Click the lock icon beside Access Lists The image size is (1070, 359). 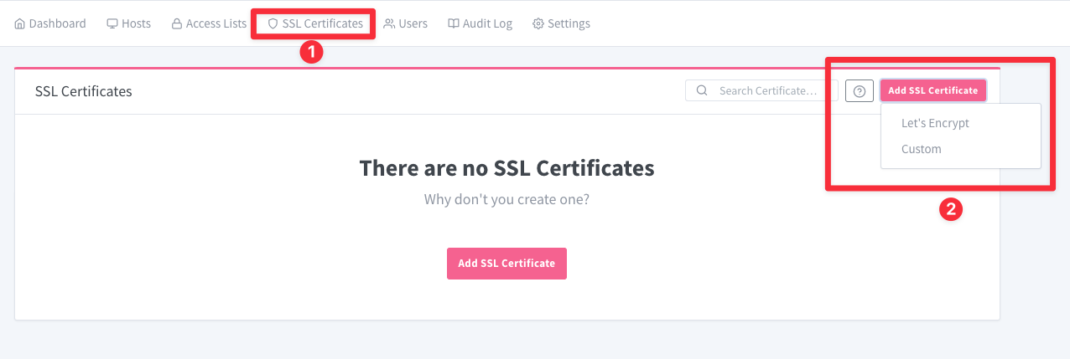pyautogui.click(x=177, y=23)
